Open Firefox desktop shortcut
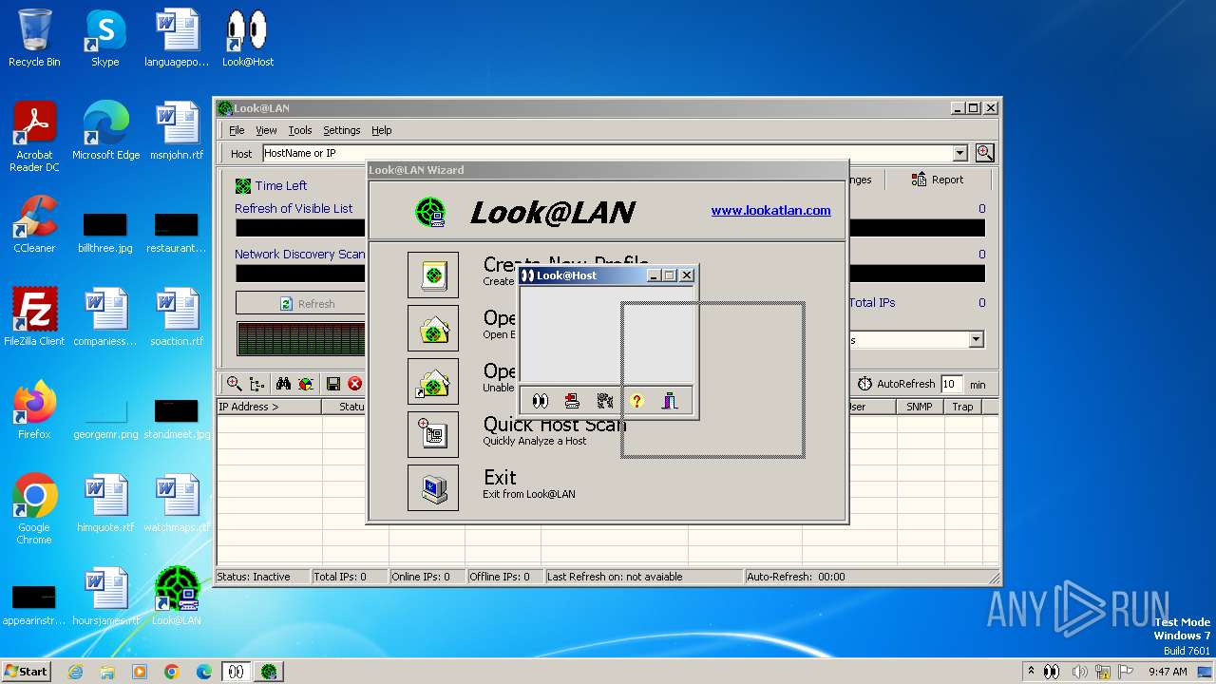The width and height of the screenshot is (1216, 684). pyautogui.click(x=34, y=410)
